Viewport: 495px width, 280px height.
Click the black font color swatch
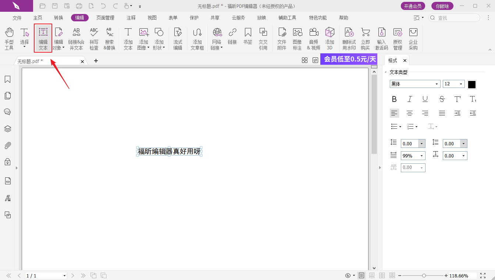tap(471, 84)
